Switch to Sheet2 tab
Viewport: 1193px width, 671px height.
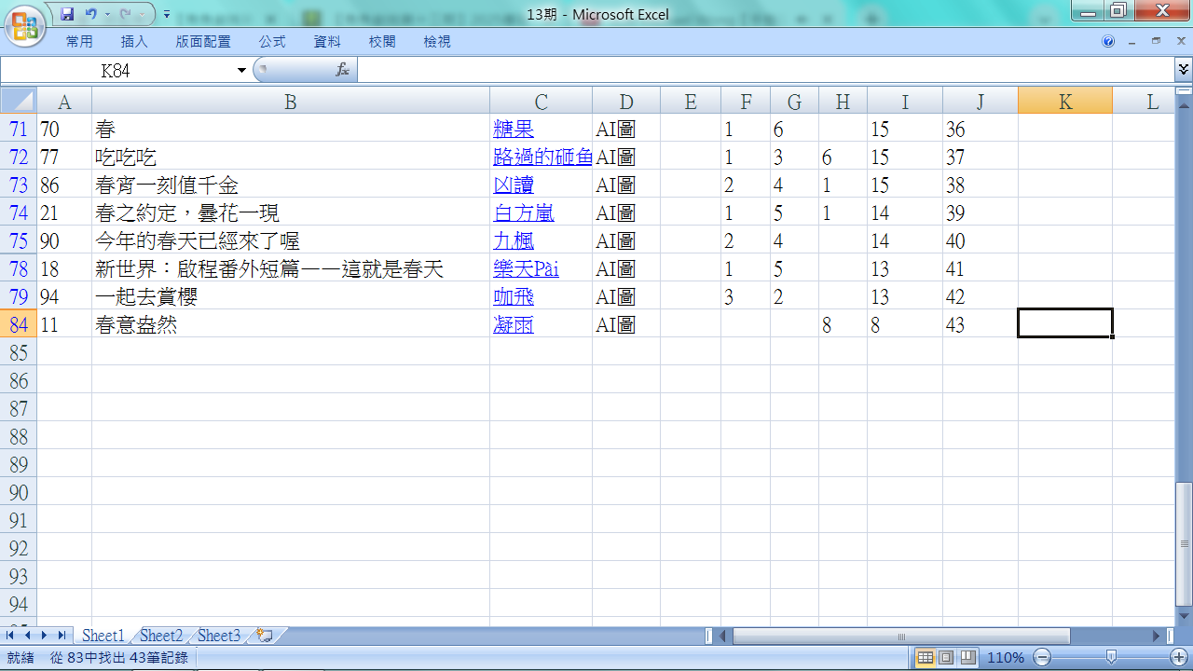161,636
